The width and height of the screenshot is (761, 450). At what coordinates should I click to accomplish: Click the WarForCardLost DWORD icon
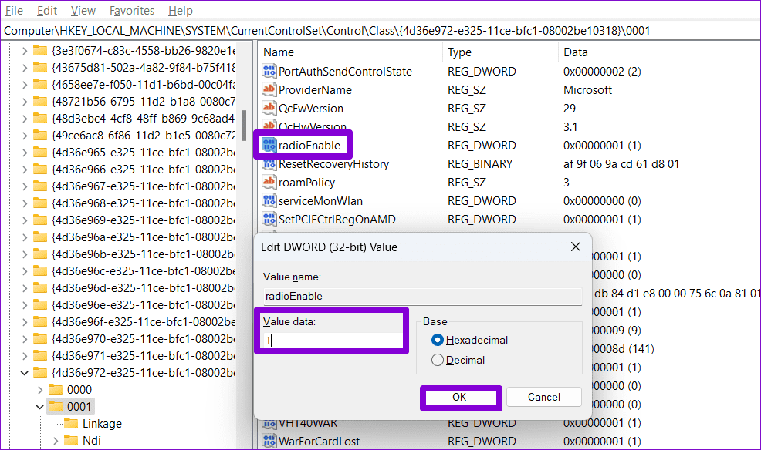tap(269, 441)
